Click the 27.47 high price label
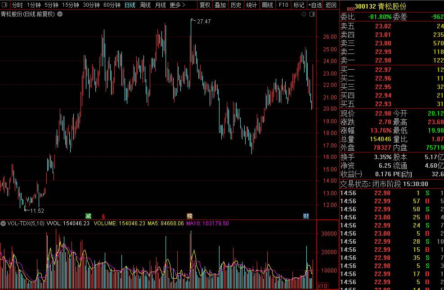 [204, 21]
